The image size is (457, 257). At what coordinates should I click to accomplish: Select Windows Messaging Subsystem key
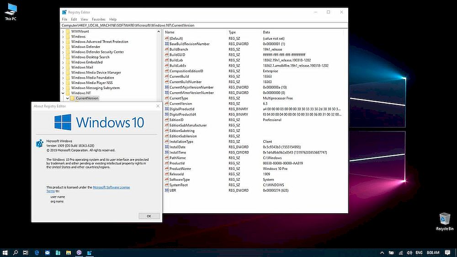[x=96, y=88]
